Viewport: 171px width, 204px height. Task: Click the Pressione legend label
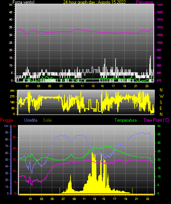(145, 2)
